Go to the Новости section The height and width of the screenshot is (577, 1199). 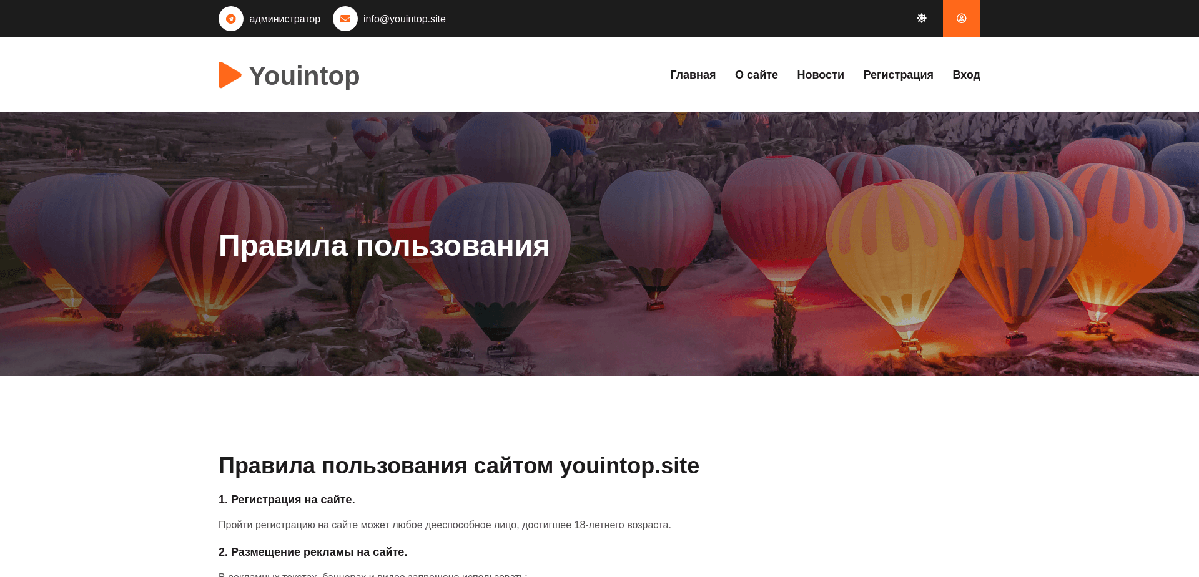[x=821, y=75]
